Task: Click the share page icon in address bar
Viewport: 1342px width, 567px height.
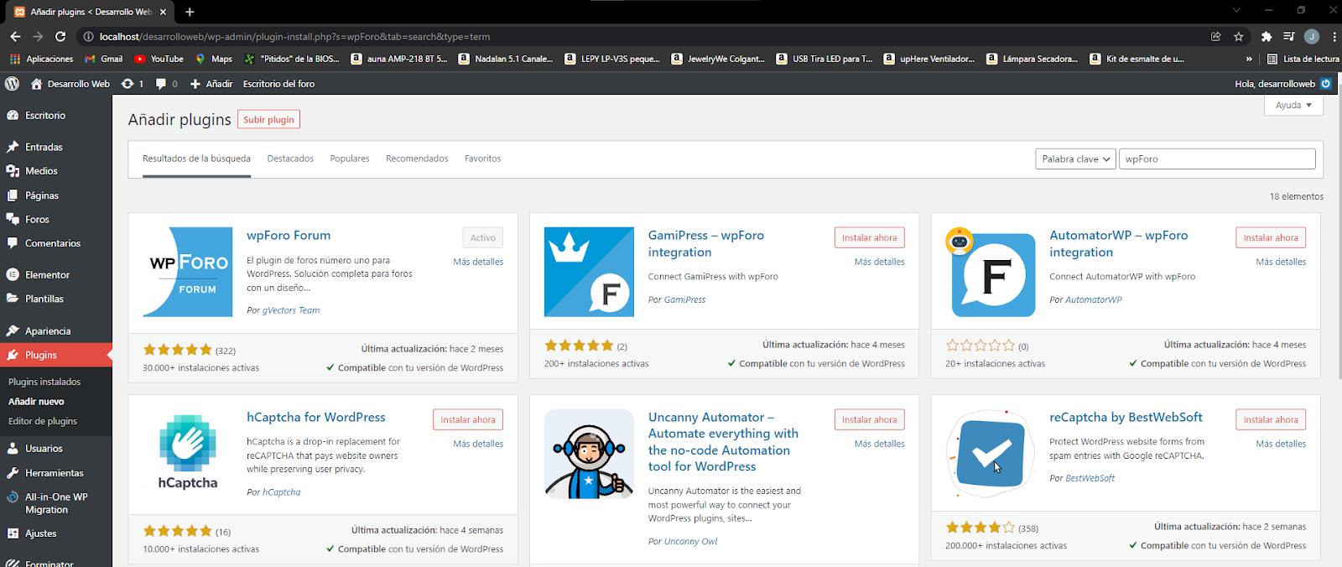Action: pos(1215,36)
